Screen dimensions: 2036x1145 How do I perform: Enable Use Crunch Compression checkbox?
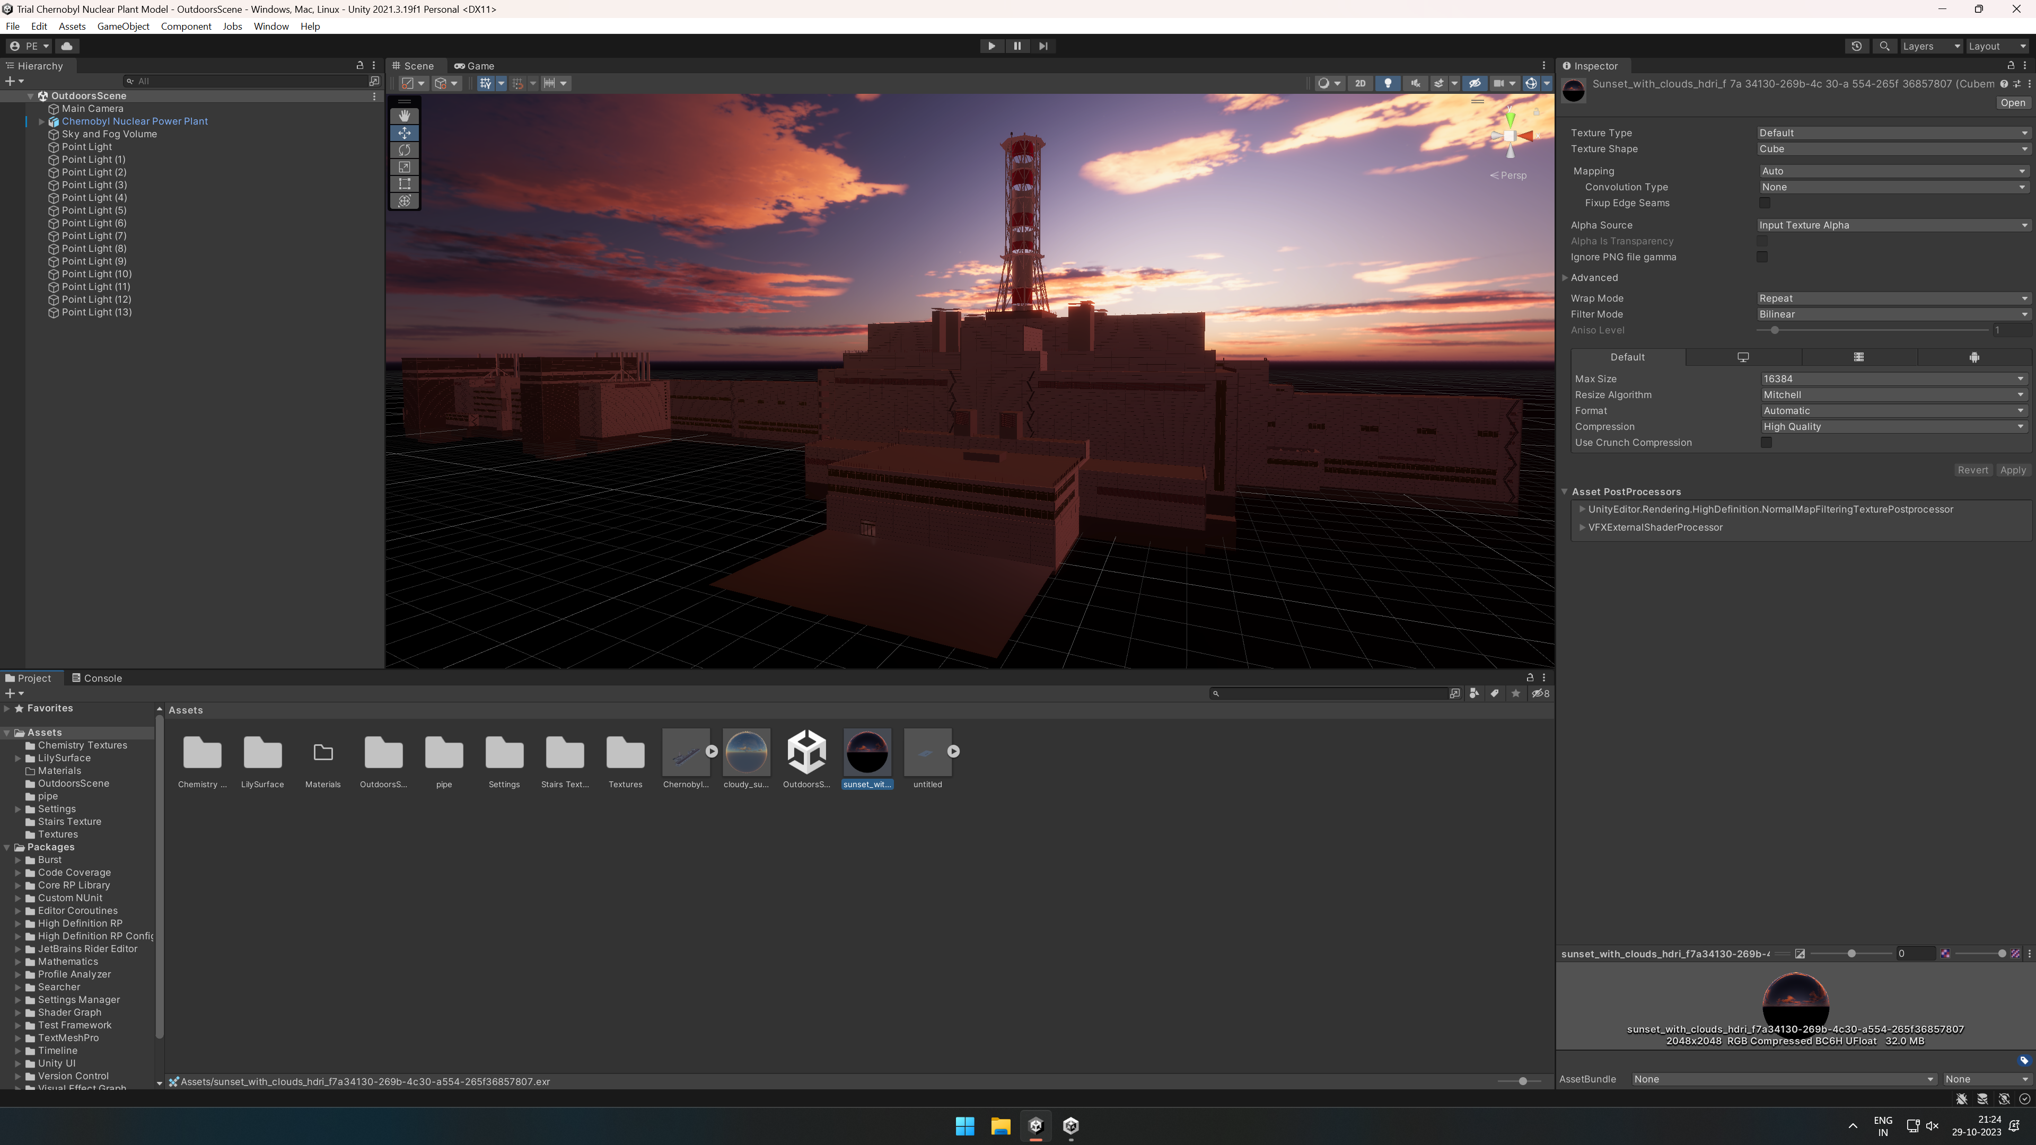click(x=1766, y=443)
